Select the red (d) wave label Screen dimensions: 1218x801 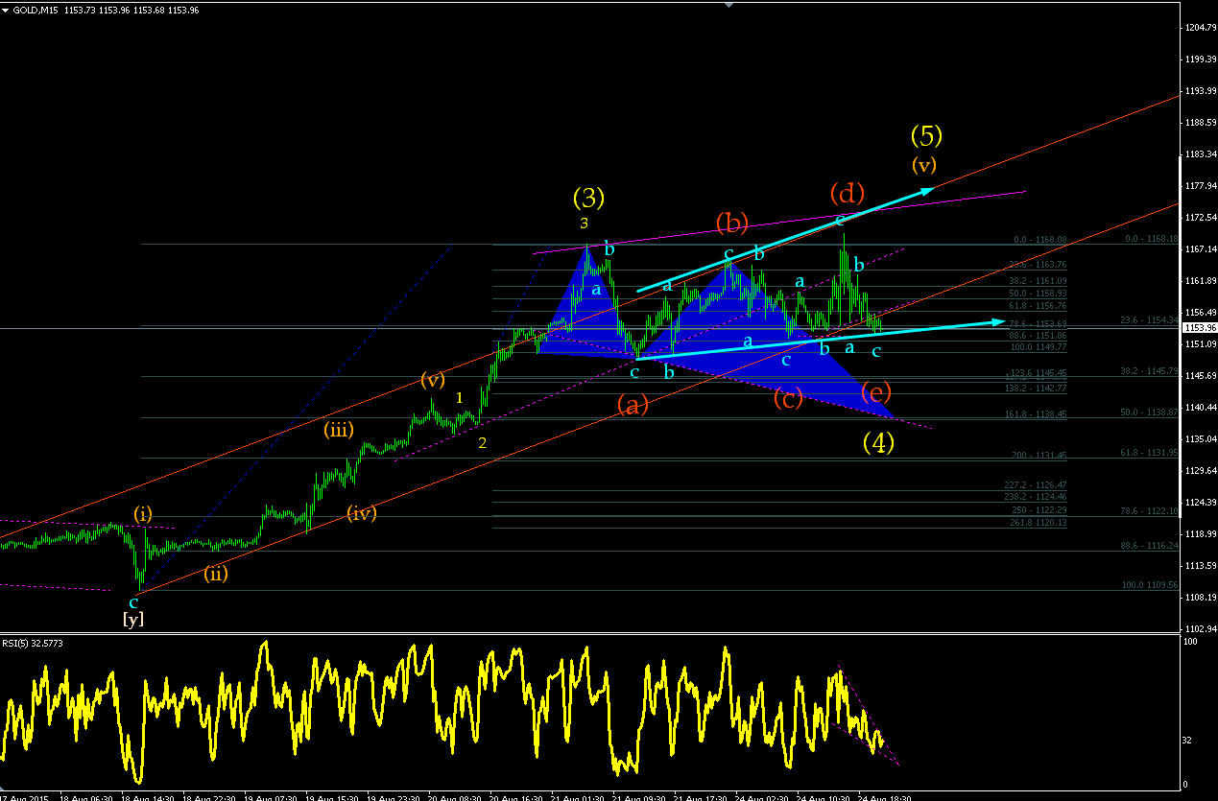[x=848, y=194]
